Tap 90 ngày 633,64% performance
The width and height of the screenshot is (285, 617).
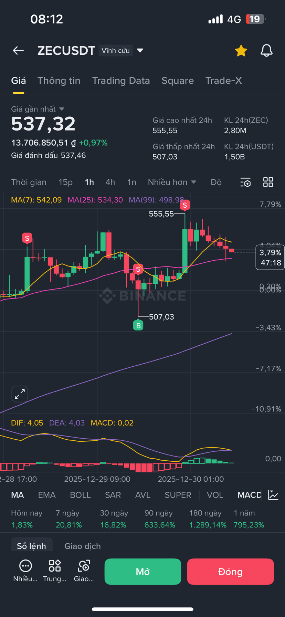point(160,519)
